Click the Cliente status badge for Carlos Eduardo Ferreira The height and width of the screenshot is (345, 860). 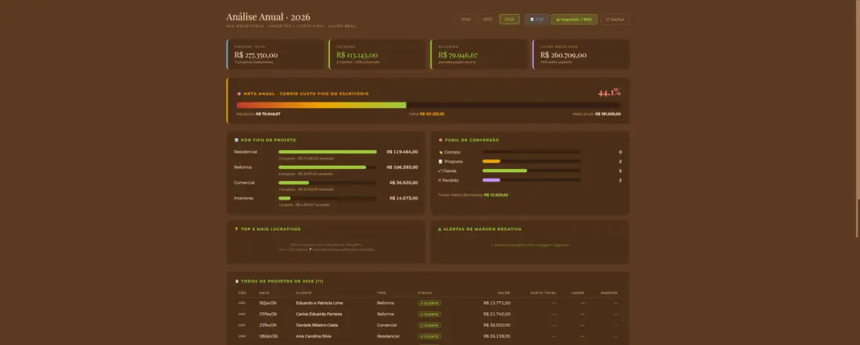tap(429, 314)
